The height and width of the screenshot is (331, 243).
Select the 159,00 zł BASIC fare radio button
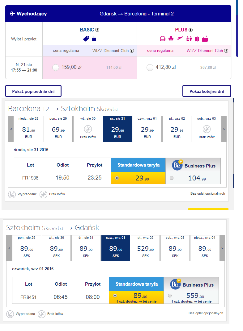(56, 68)
